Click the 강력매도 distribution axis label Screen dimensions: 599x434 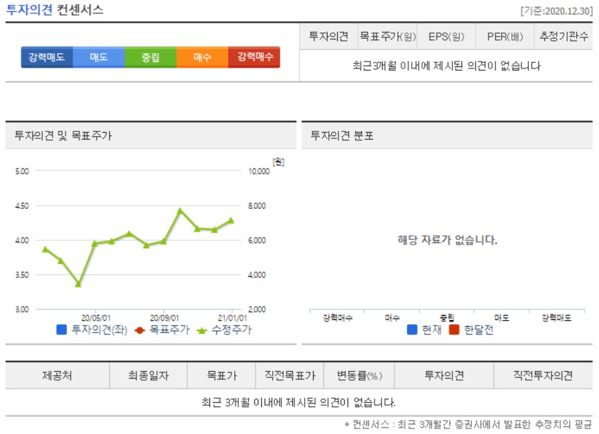tap(556, 318)
